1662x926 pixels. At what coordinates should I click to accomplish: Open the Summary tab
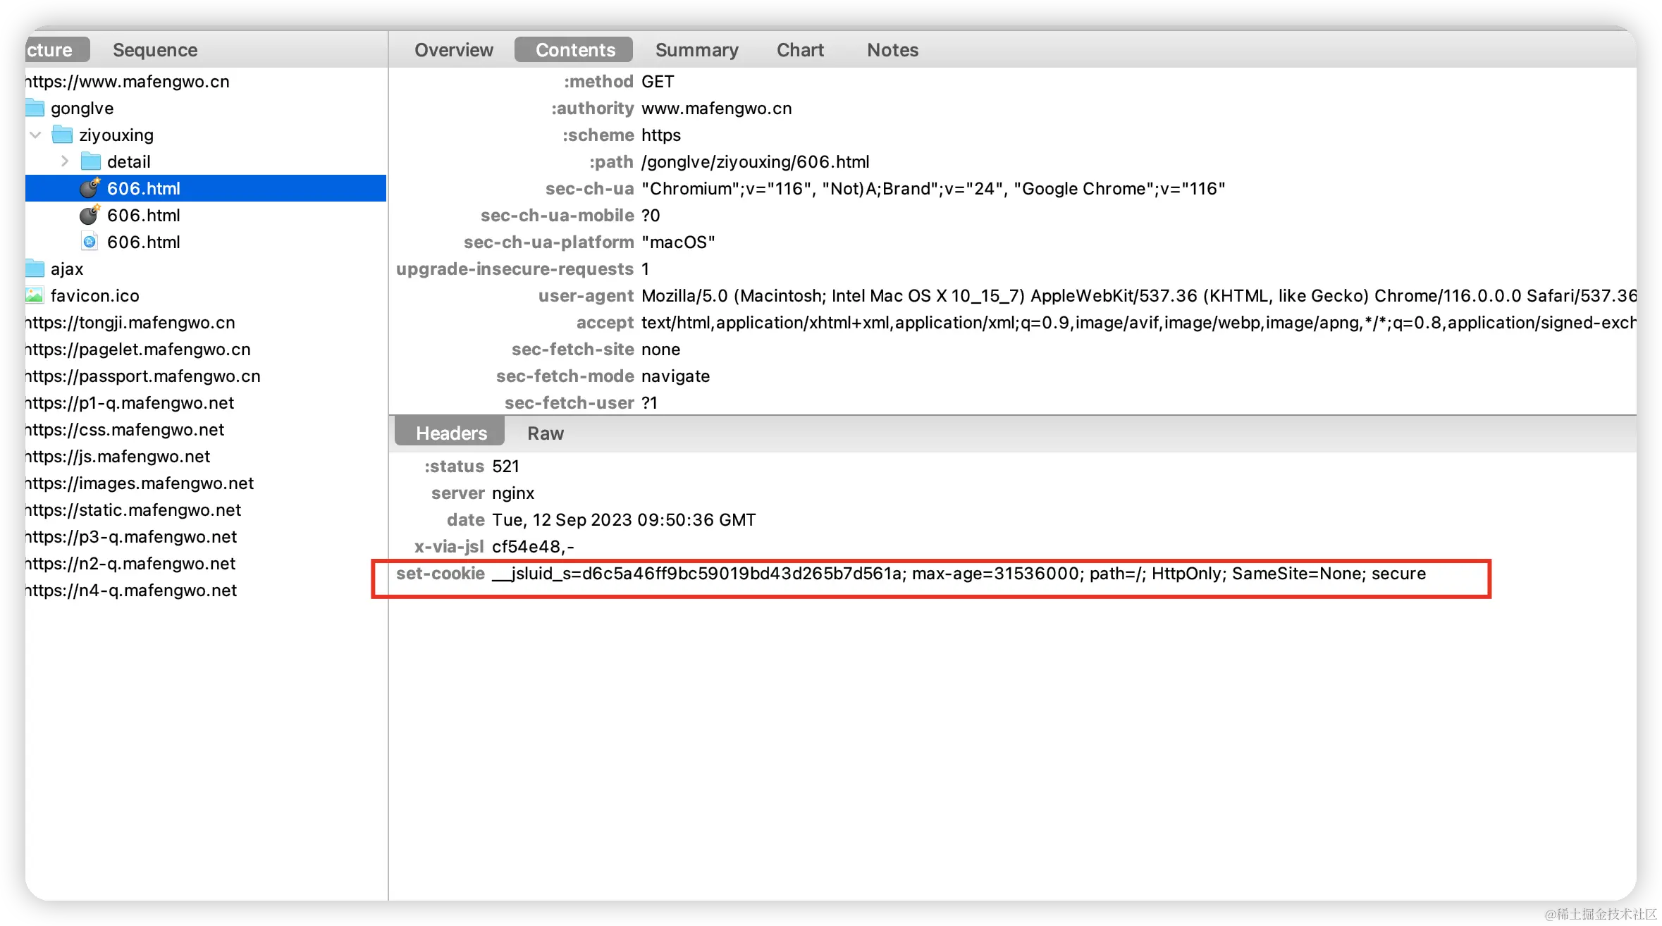click(696, 50)
